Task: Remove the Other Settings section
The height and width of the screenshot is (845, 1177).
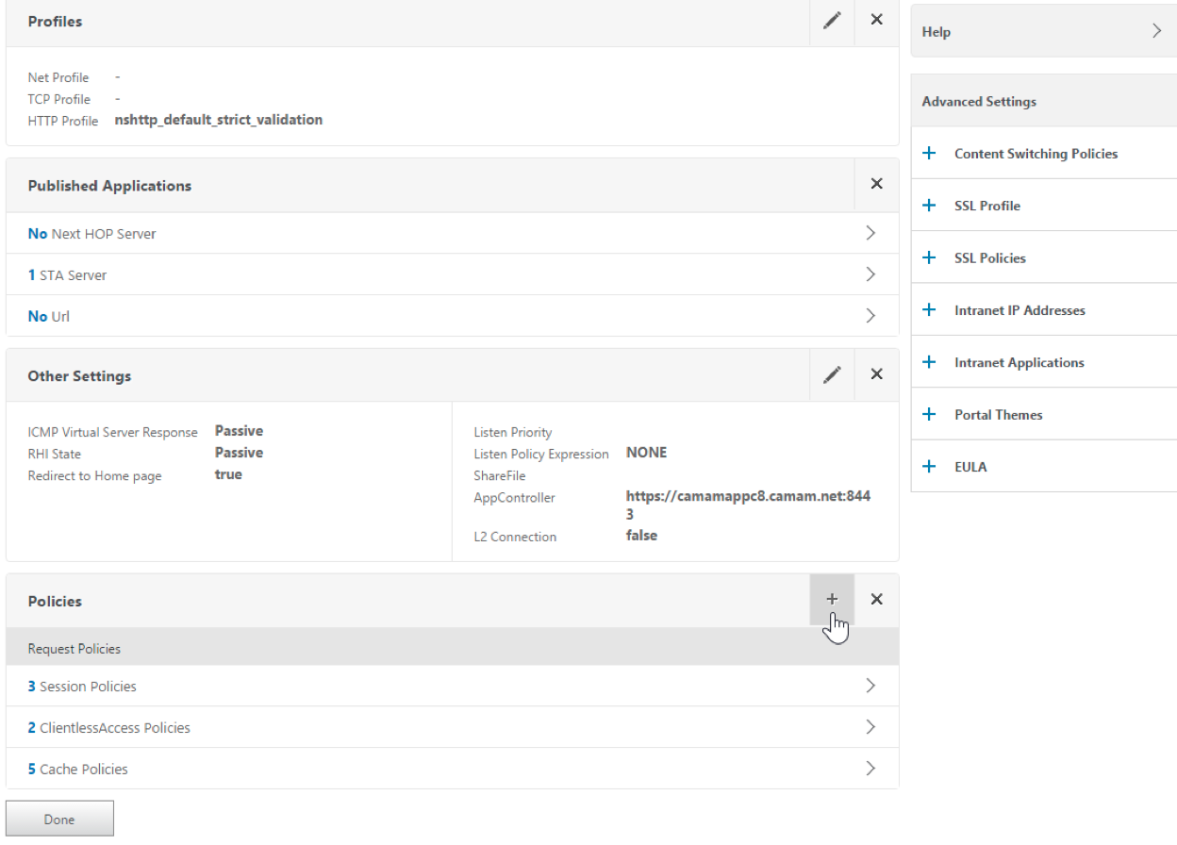Action: (876, 375)
